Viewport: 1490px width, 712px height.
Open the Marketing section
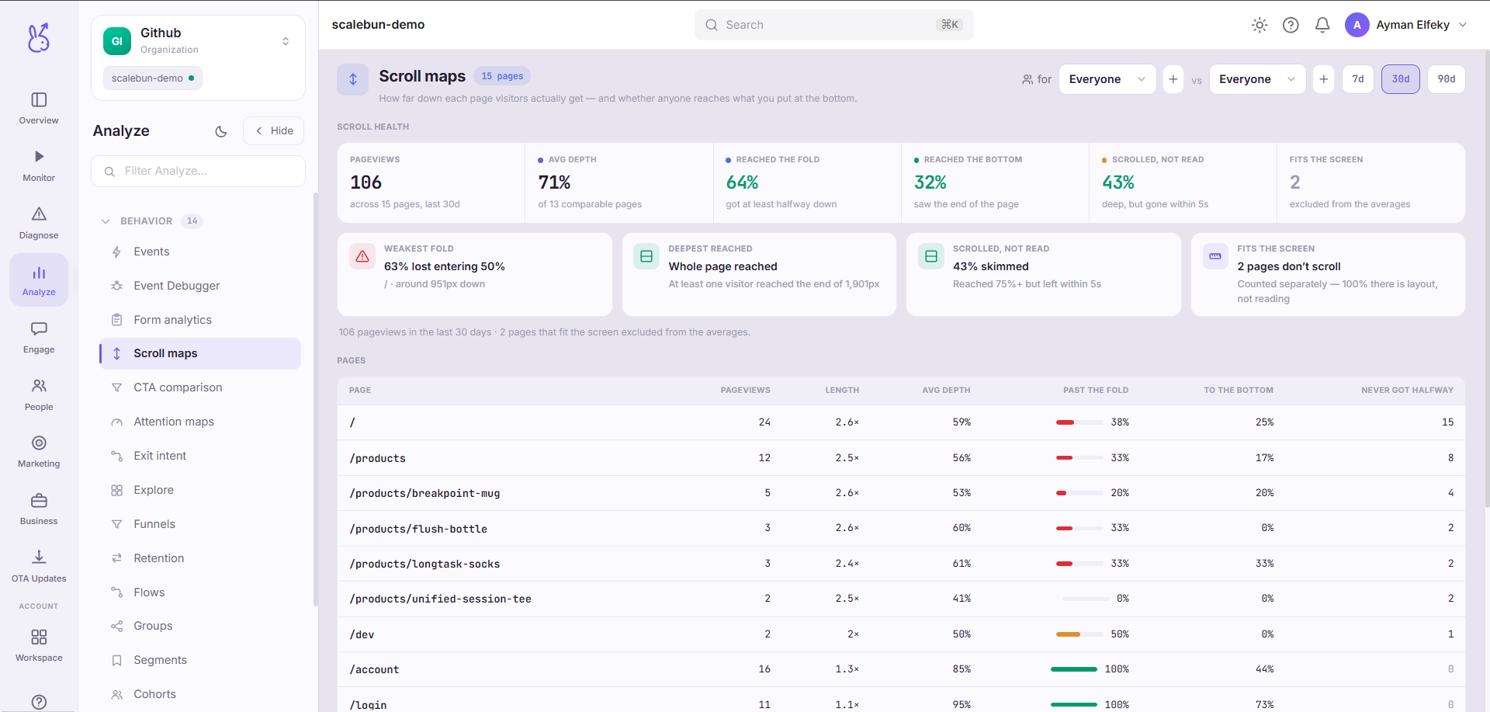[x=39, y=452]
